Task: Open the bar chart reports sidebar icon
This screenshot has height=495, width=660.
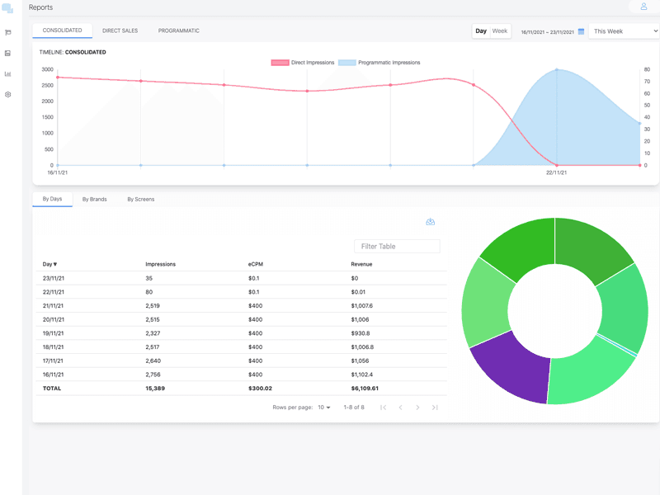Action: 8,74
